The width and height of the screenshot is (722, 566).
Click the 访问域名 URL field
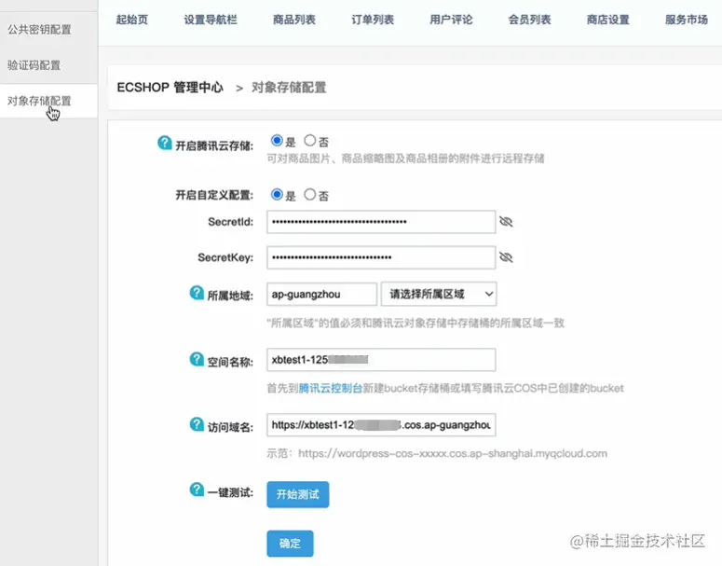[x=381, y=425]
